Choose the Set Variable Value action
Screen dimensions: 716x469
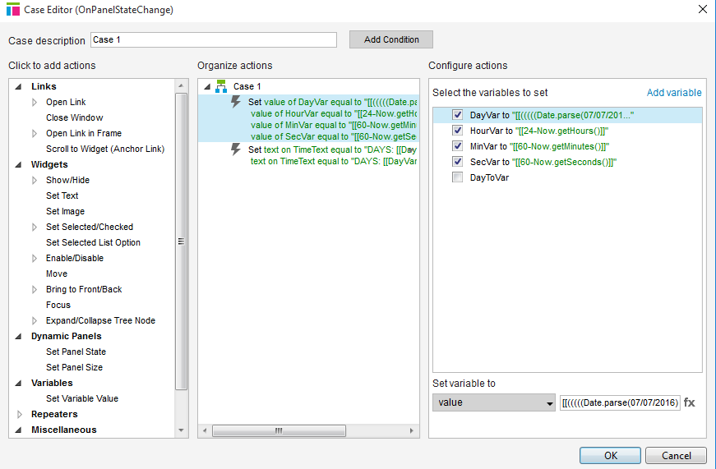tap(81, 398)
